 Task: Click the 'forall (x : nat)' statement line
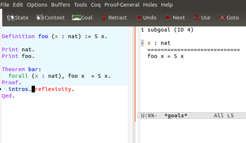click(x=59, y=76)
